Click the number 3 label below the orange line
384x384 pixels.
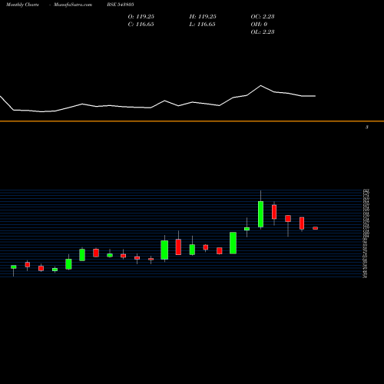[367, 127]
